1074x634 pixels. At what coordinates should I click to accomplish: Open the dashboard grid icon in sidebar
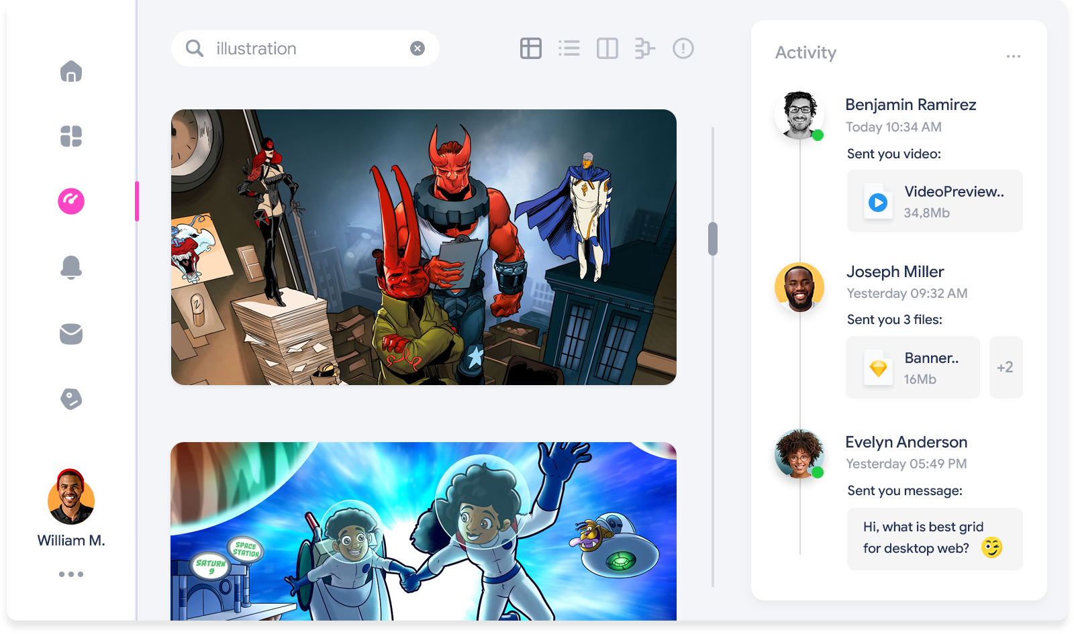click(x=71, y=136)
